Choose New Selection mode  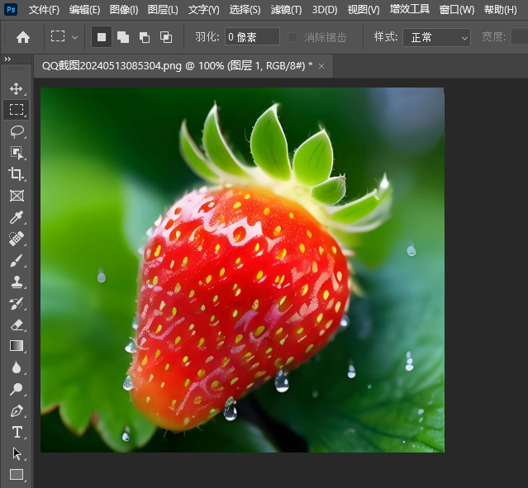tap(102, 37)
